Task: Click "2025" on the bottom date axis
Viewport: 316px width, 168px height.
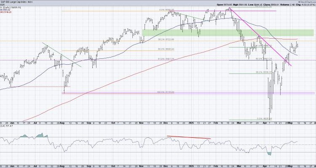Action: click(x=190, y=167)
